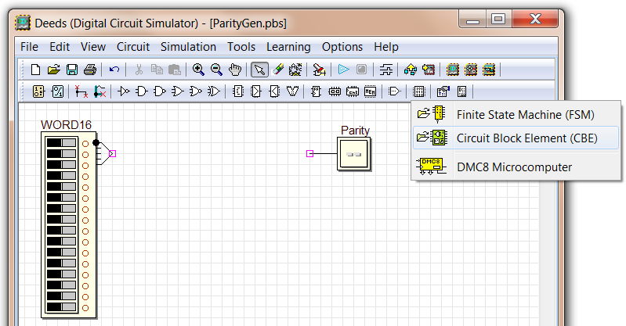
Task: Choose Finite State Machine (FSM) entry
Action: [x=516, y=115]
